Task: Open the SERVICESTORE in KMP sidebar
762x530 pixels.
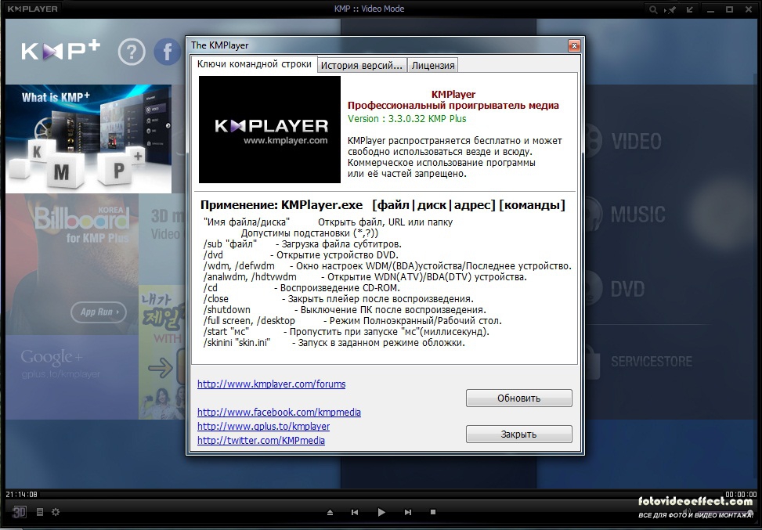Action: coord(652,362)
